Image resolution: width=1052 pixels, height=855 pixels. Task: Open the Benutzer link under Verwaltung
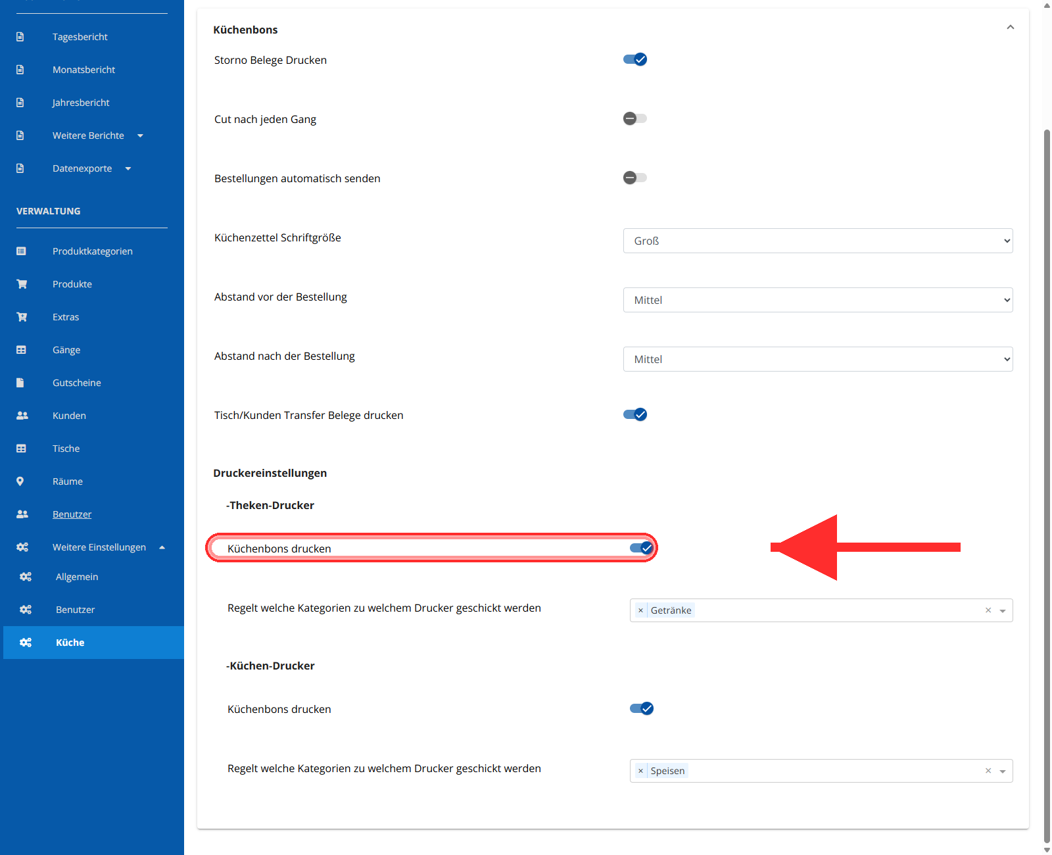point(72,514)
